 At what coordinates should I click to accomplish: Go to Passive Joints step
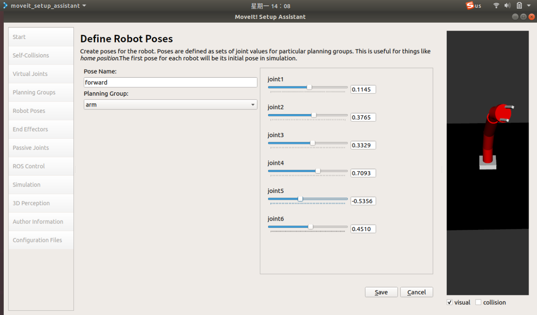click(41, 148)
